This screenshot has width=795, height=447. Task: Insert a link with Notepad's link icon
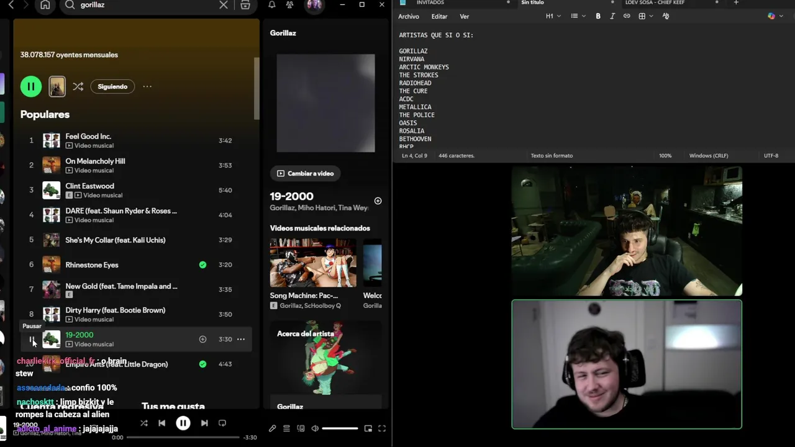[x=627, y=16]
